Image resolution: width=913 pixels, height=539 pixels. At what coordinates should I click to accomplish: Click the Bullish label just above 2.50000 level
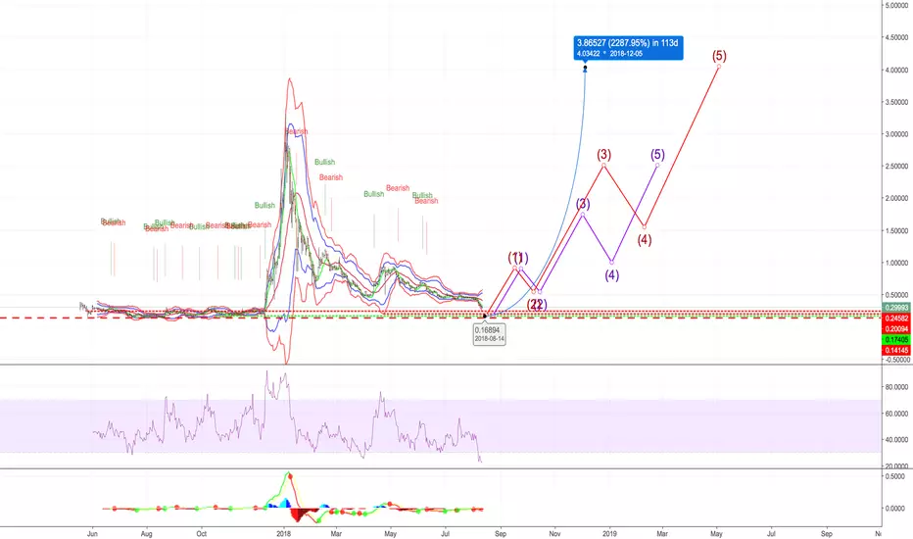pyautogui.click(x=325, y=162)
